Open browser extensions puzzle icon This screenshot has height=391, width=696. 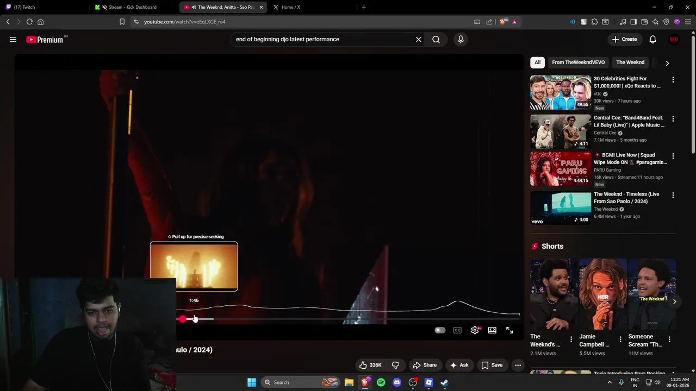pos(594,22)
